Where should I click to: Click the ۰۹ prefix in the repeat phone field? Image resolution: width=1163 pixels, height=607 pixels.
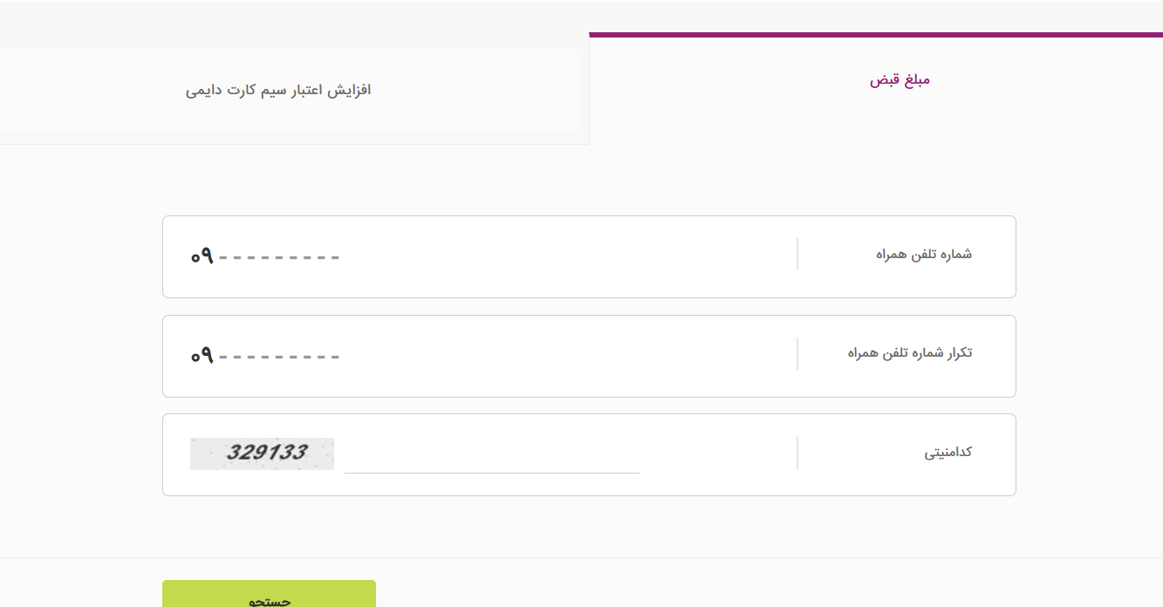click(x=202, y=356)
